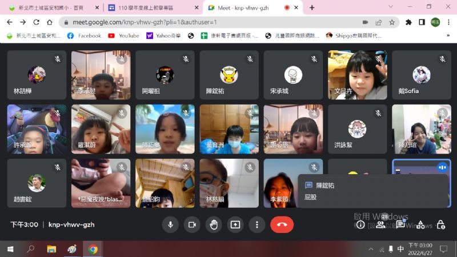Expand hidden system tray icons
This screenshot has width=457, height=257.
pos(371,249)
